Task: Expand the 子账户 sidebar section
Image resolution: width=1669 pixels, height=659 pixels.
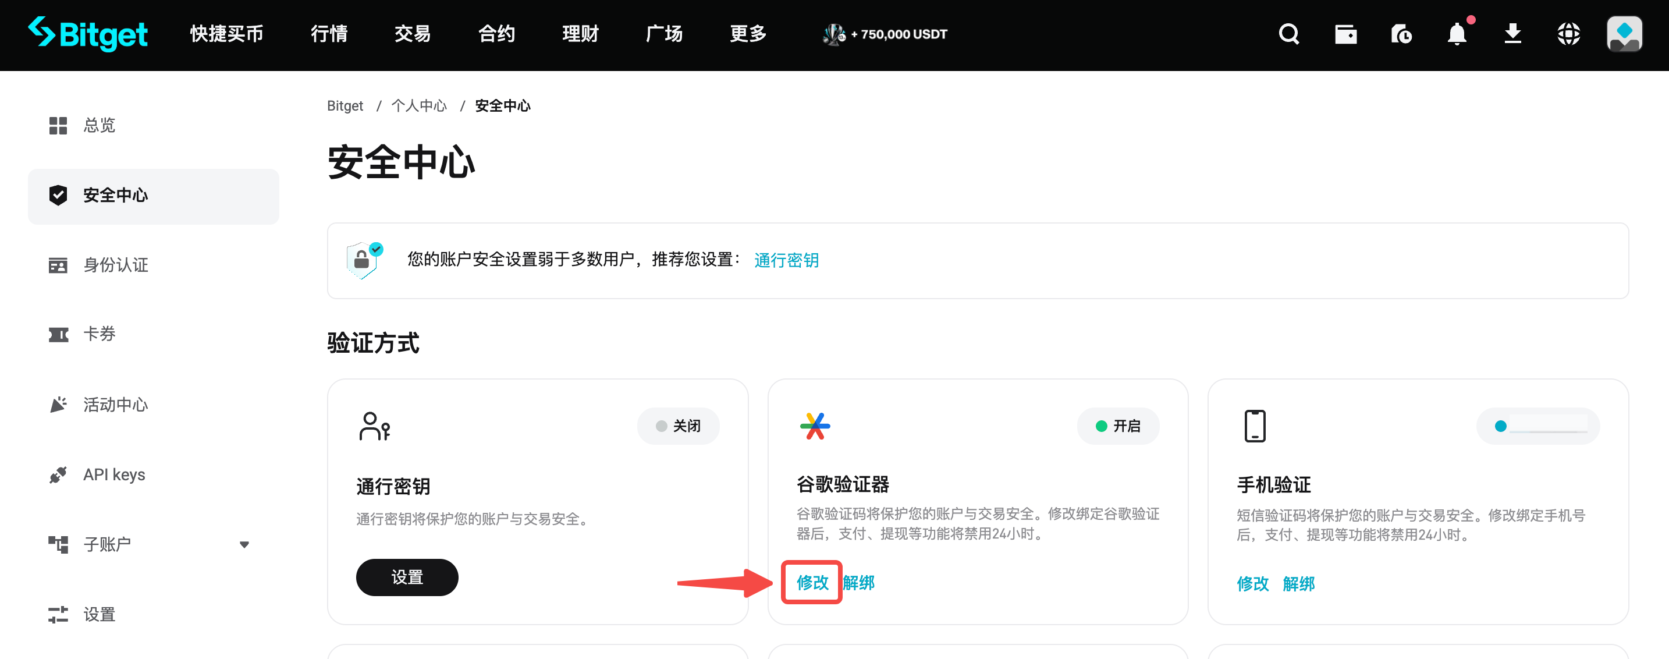Action: click(x=244, y=544)
